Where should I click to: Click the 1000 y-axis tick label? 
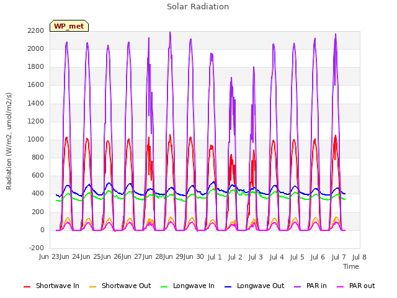[36, 139]
